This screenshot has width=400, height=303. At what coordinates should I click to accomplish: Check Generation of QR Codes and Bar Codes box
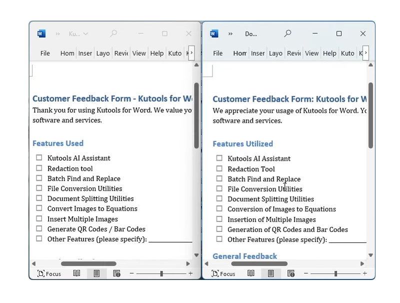[x=219, y=229]
